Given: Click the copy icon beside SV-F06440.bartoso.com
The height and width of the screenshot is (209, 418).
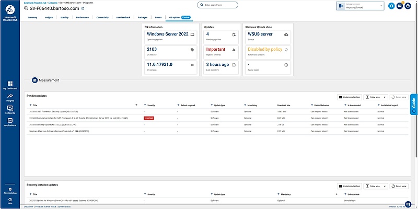Looking at the screenshot, I should click(x=83, y=8).
